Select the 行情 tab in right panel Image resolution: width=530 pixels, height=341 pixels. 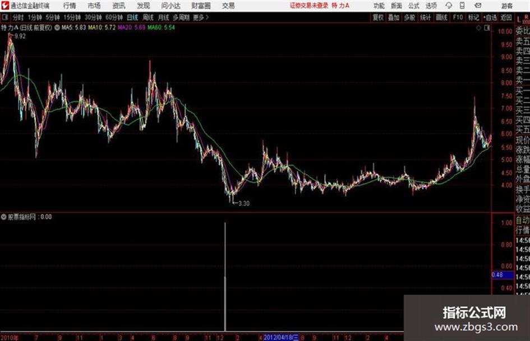click(523, 230)
